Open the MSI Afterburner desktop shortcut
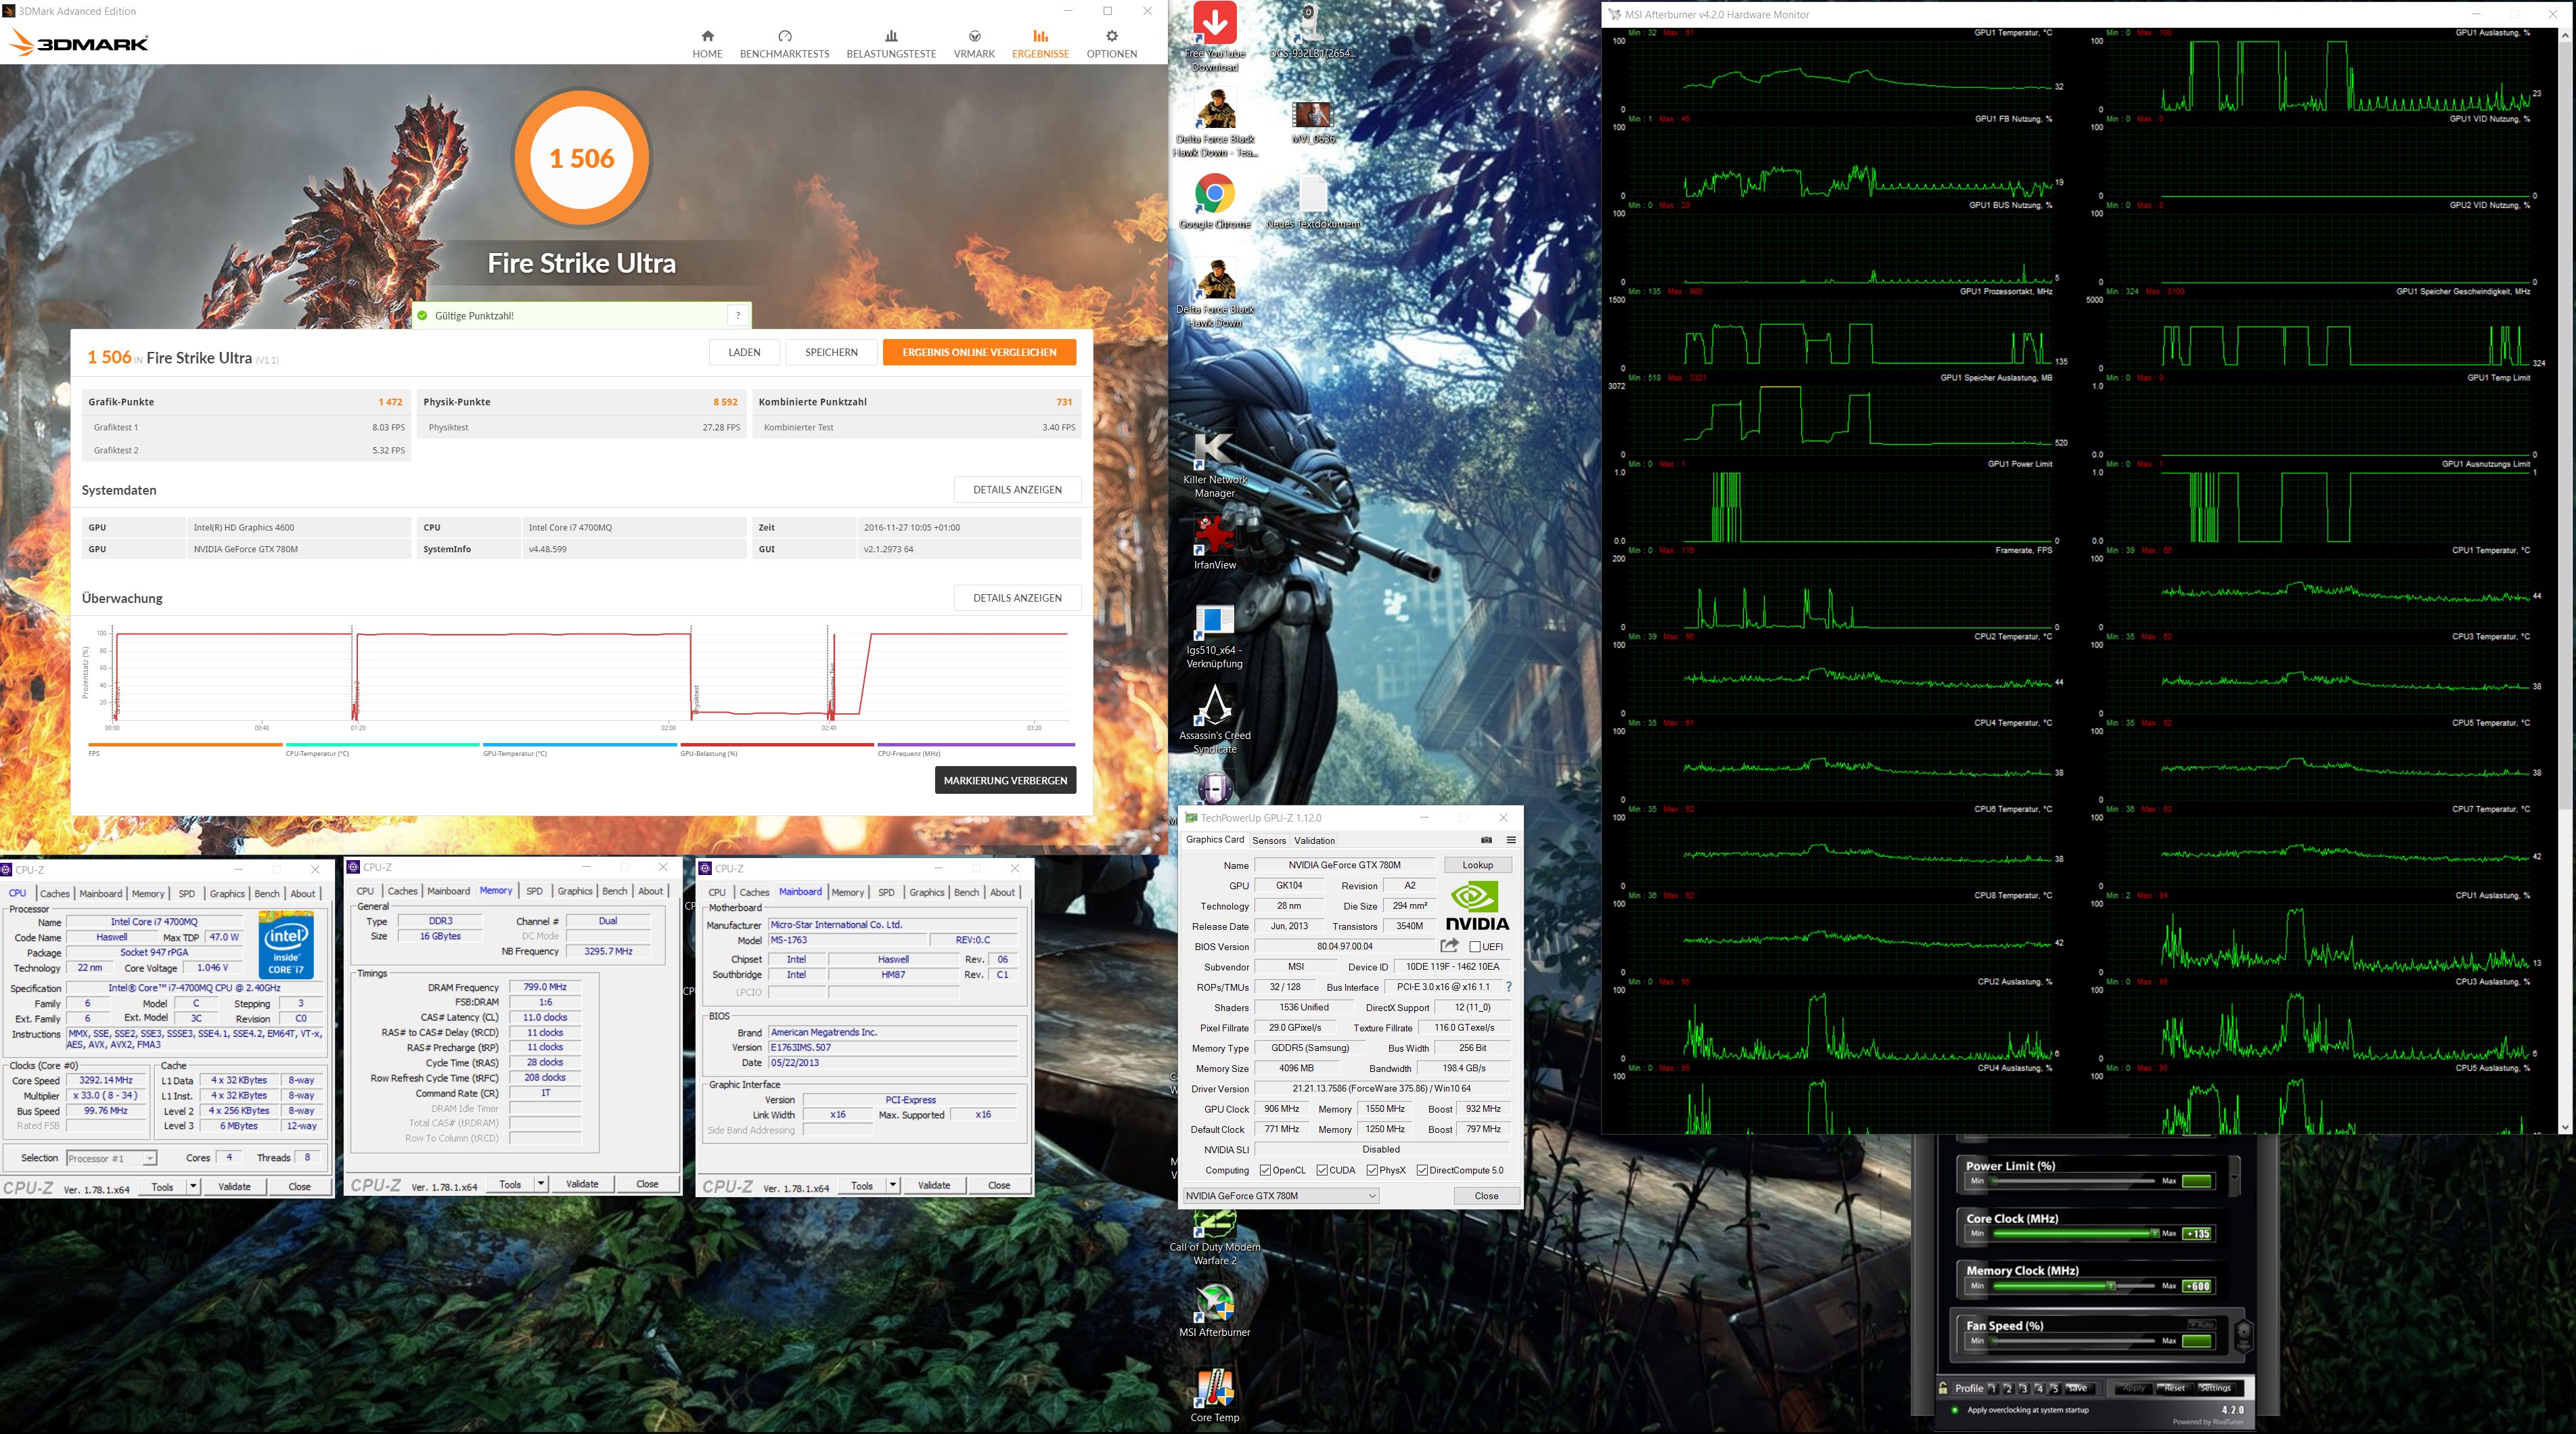2576x1434 pixels. (x=1215, y=1311)
